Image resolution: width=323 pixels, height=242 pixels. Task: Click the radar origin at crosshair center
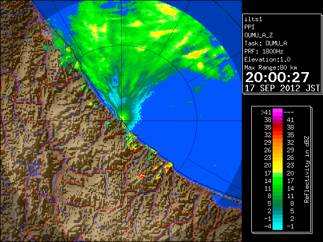coord(122,121)
